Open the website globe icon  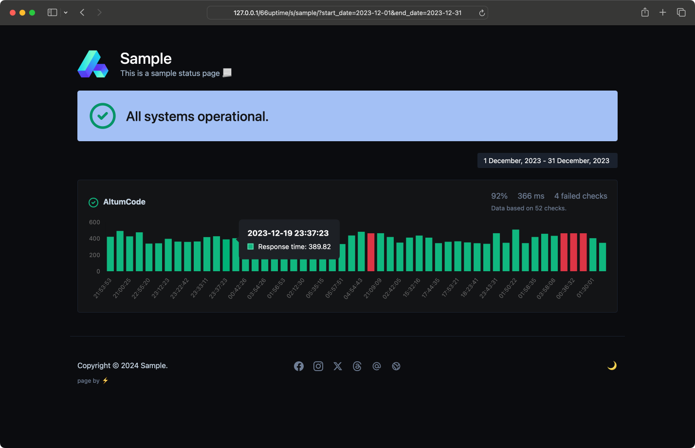point(396,366)
